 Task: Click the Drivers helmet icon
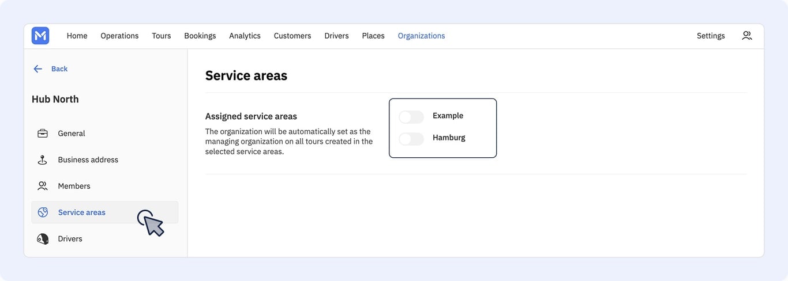coord(43,239)
